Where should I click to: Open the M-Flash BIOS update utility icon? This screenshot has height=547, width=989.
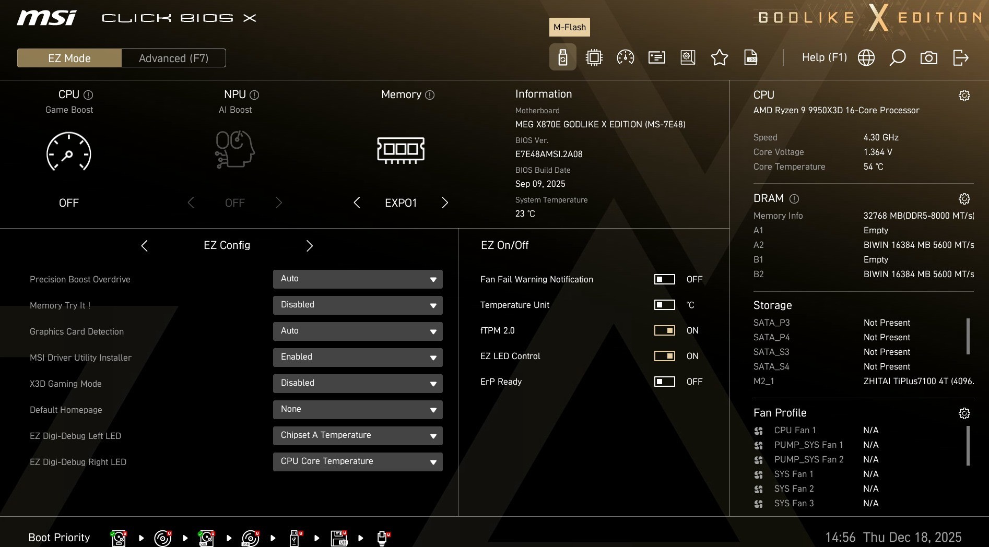(x=562, y=57)
